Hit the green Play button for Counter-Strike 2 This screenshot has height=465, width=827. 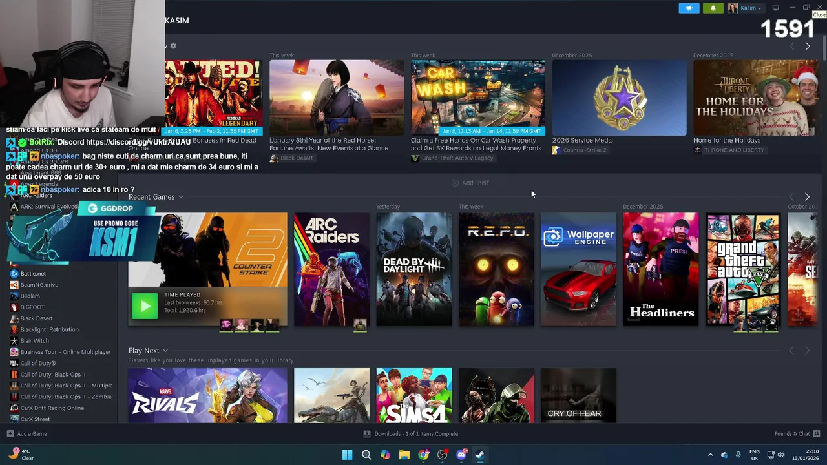pos(145,306)
